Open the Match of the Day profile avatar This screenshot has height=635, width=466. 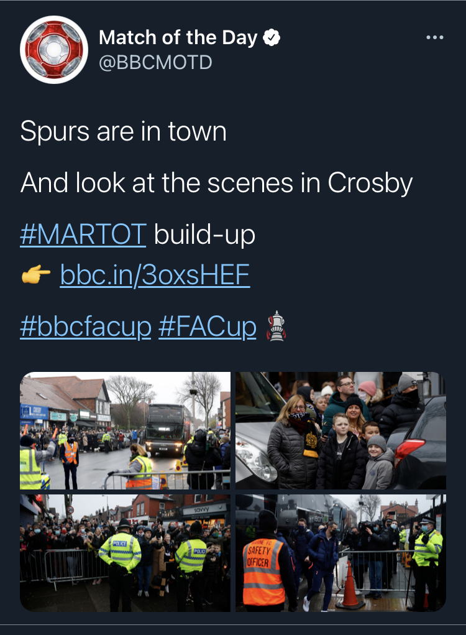54,49
